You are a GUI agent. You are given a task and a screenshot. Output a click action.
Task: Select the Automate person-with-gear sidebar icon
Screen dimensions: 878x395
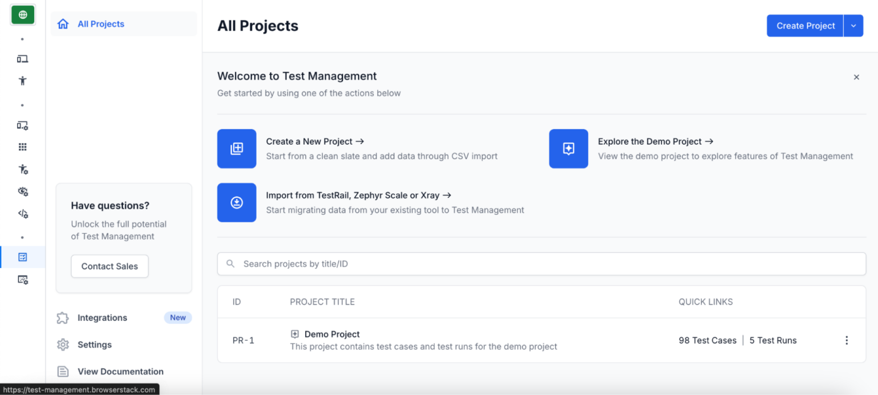click(23, 169)
